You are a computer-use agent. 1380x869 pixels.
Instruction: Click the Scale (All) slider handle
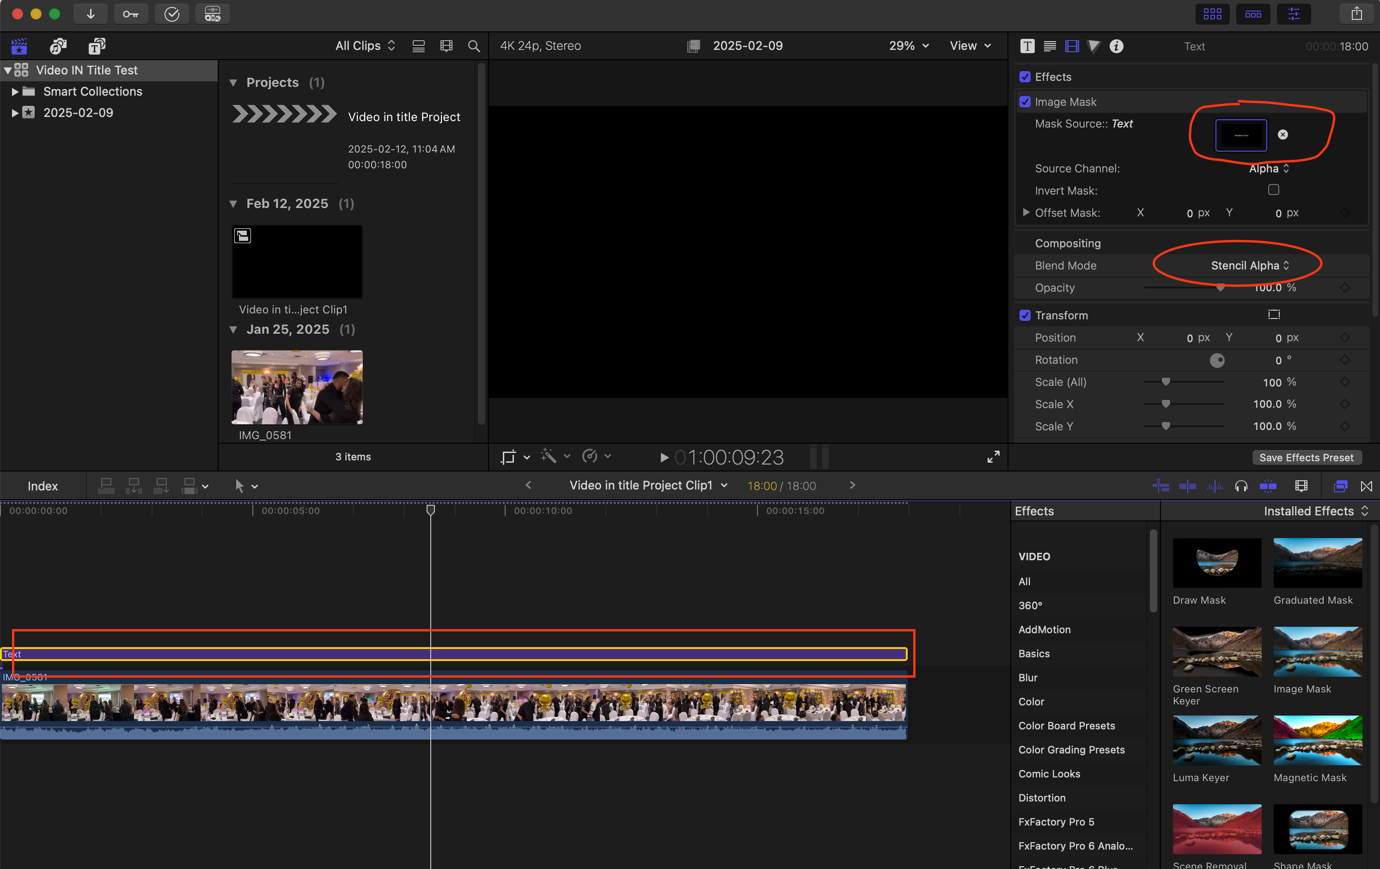coord(1165,382)
